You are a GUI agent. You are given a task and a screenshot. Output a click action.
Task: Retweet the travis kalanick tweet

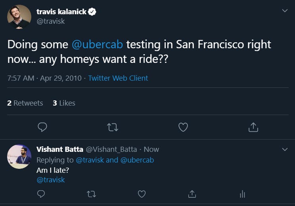point(113,127)
